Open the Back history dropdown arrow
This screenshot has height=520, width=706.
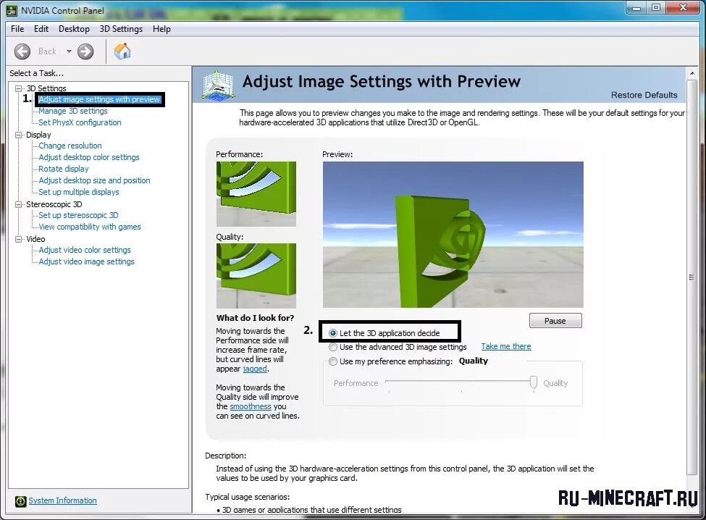[69, 51]
